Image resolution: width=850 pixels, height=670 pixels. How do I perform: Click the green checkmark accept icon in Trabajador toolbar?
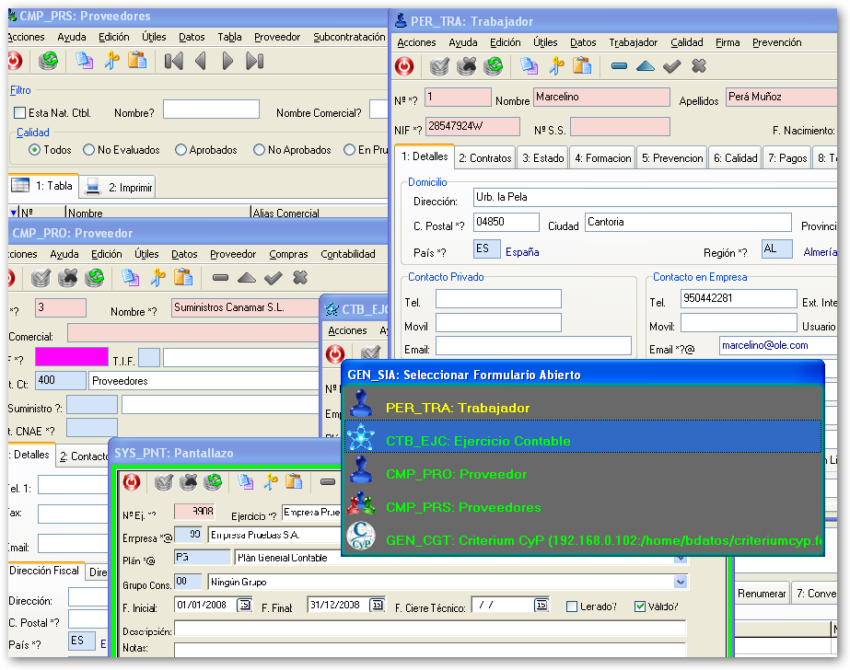[671, 66]
